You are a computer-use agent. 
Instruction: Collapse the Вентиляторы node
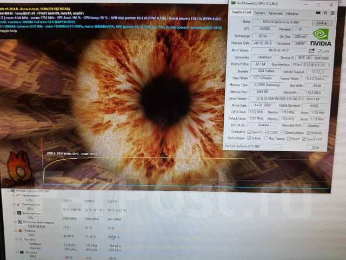tap(15, 213)
